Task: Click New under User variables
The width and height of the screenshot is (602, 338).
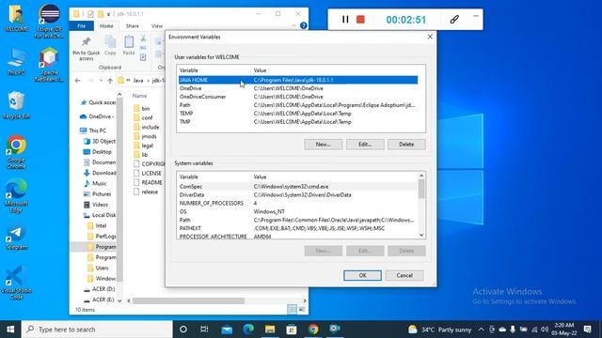Action: pyautogui.click(x=324, y=145)
